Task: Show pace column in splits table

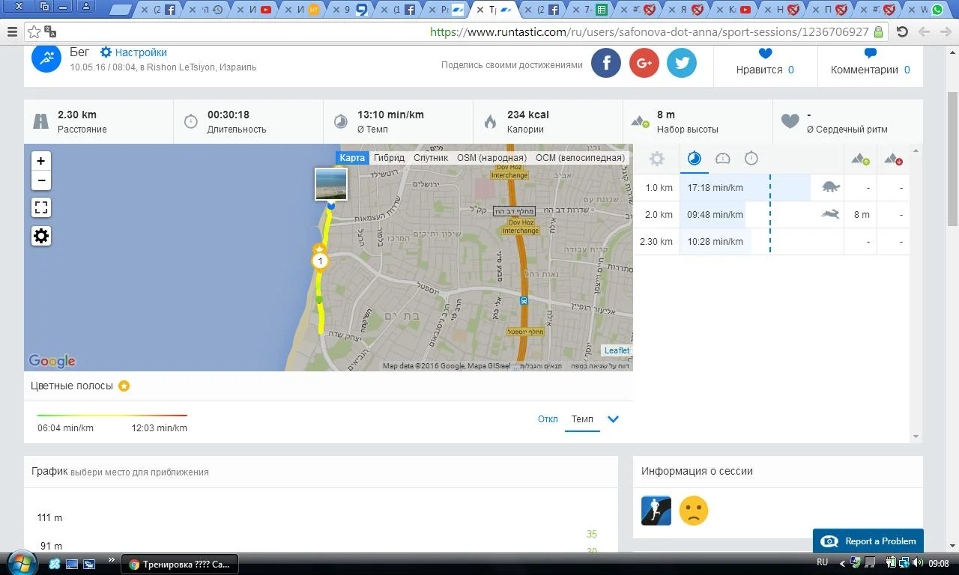Action: tap(695, 159)
